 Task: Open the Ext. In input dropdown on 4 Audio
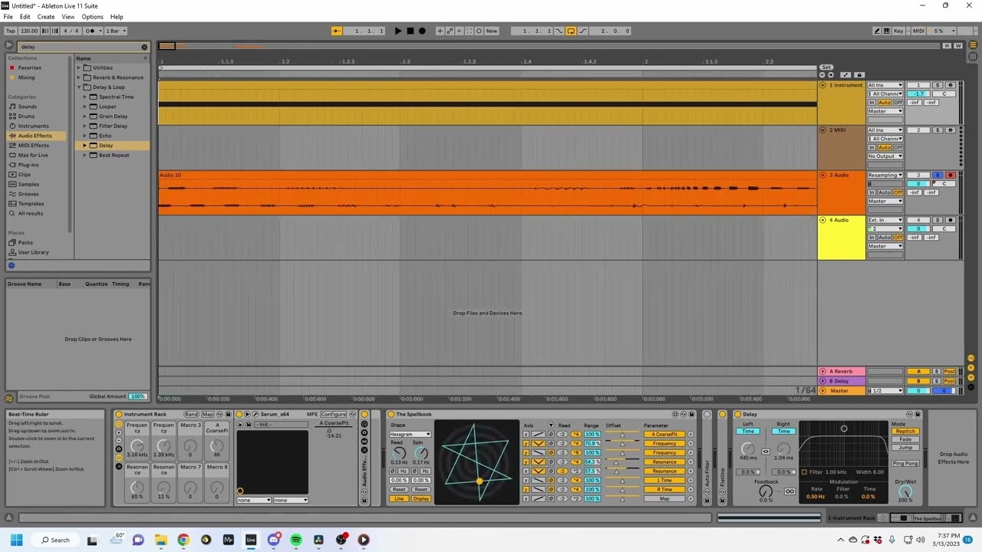coord(885,220)
